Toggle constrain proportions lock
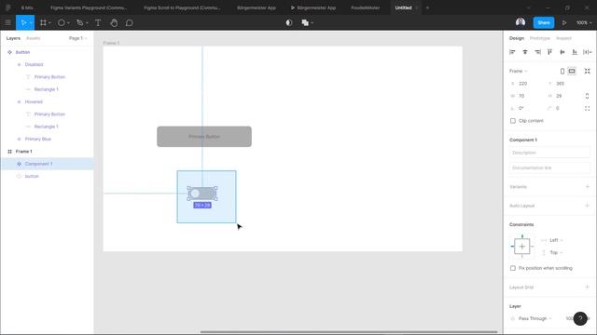Screen dimensions: 597x335 click(x=587, y=96)
